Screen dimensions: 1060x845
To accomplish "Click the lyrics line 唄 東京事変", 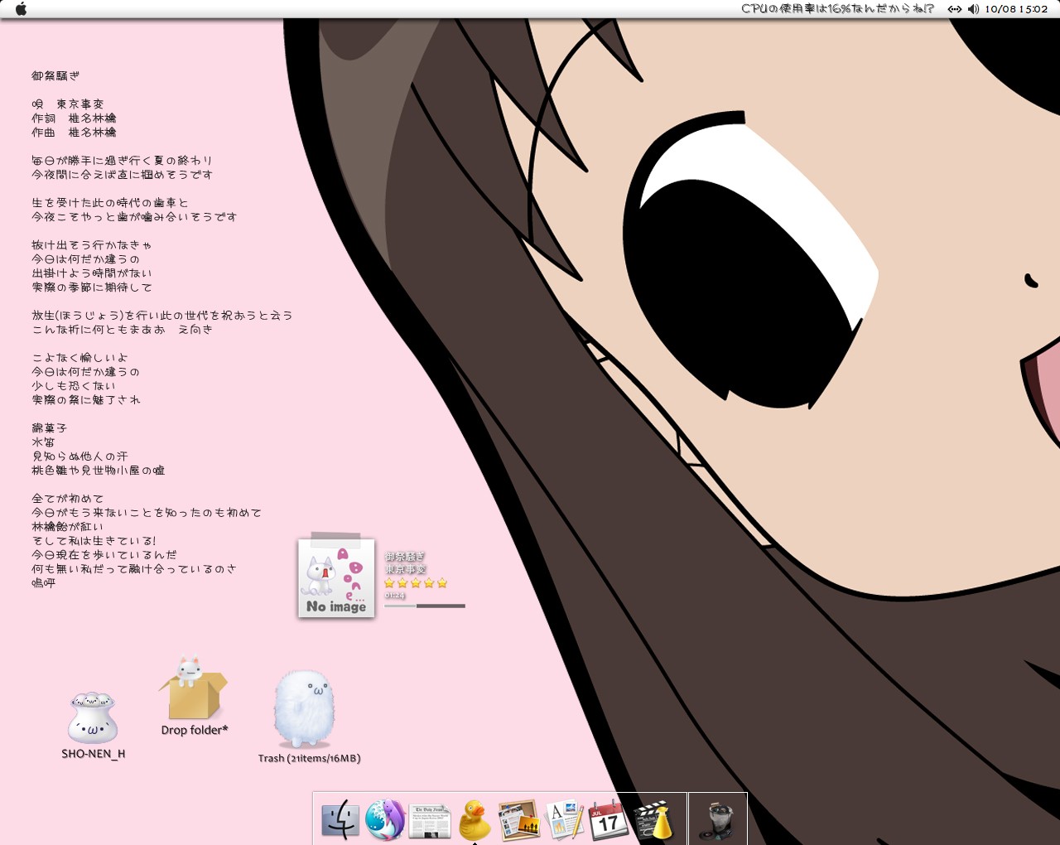I will 68,104.
